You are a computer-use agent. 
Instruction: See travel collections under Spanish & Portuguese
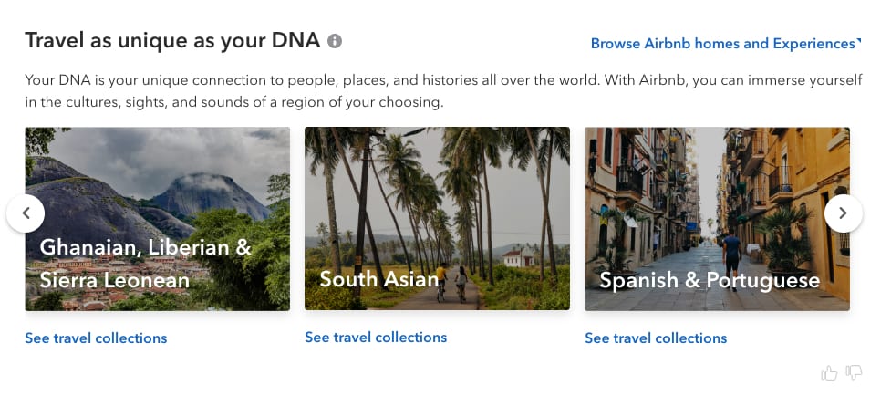click(x=656, y=338)
